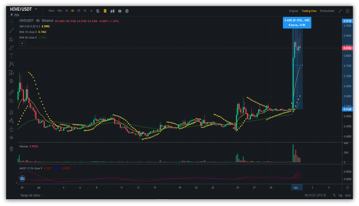Expand more time intervals dropdown arrow

click(x=91, y=11)
